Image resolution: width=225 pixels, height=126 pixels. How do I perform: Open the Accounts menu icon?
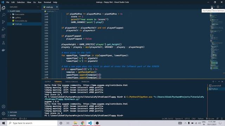[4, 106]
